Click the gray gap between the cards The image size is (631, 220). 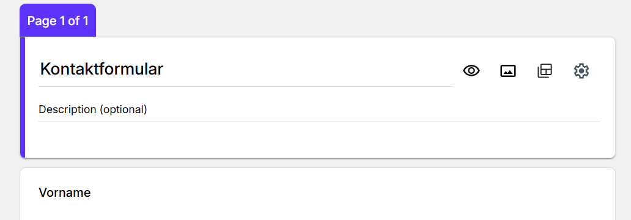pyautogui.click(x=317, y=163)
